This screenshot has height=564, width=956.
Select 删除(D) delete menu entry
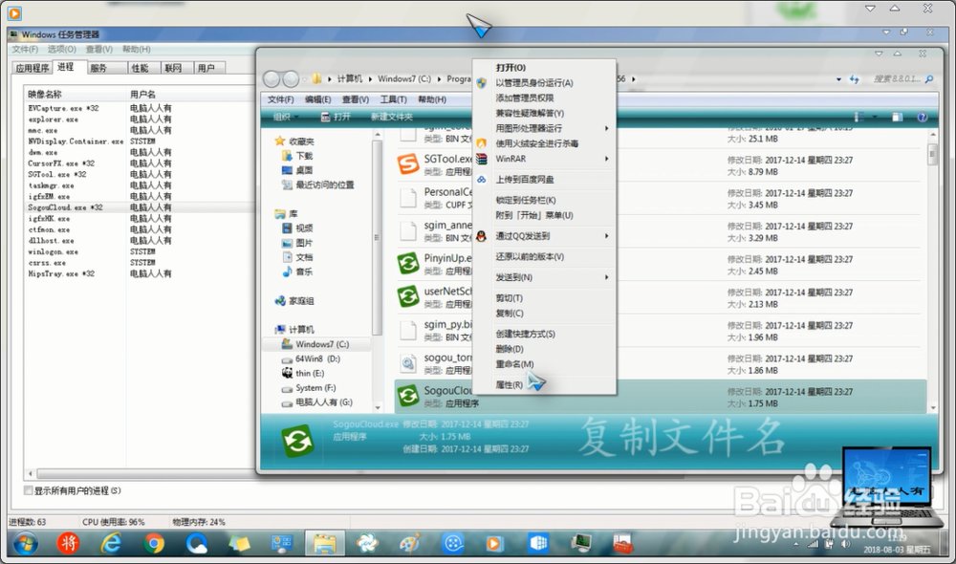click(x=510, y=349)
